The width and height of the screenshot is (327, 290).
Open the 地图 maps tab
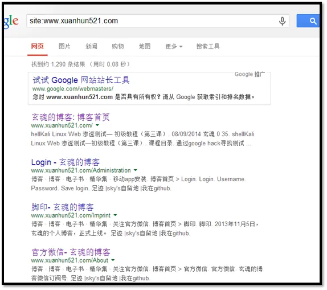tap(145, 46)
